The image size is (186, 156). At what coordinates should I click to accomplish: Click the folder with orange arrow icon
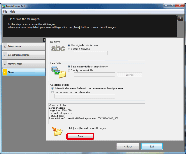point(57,131)
